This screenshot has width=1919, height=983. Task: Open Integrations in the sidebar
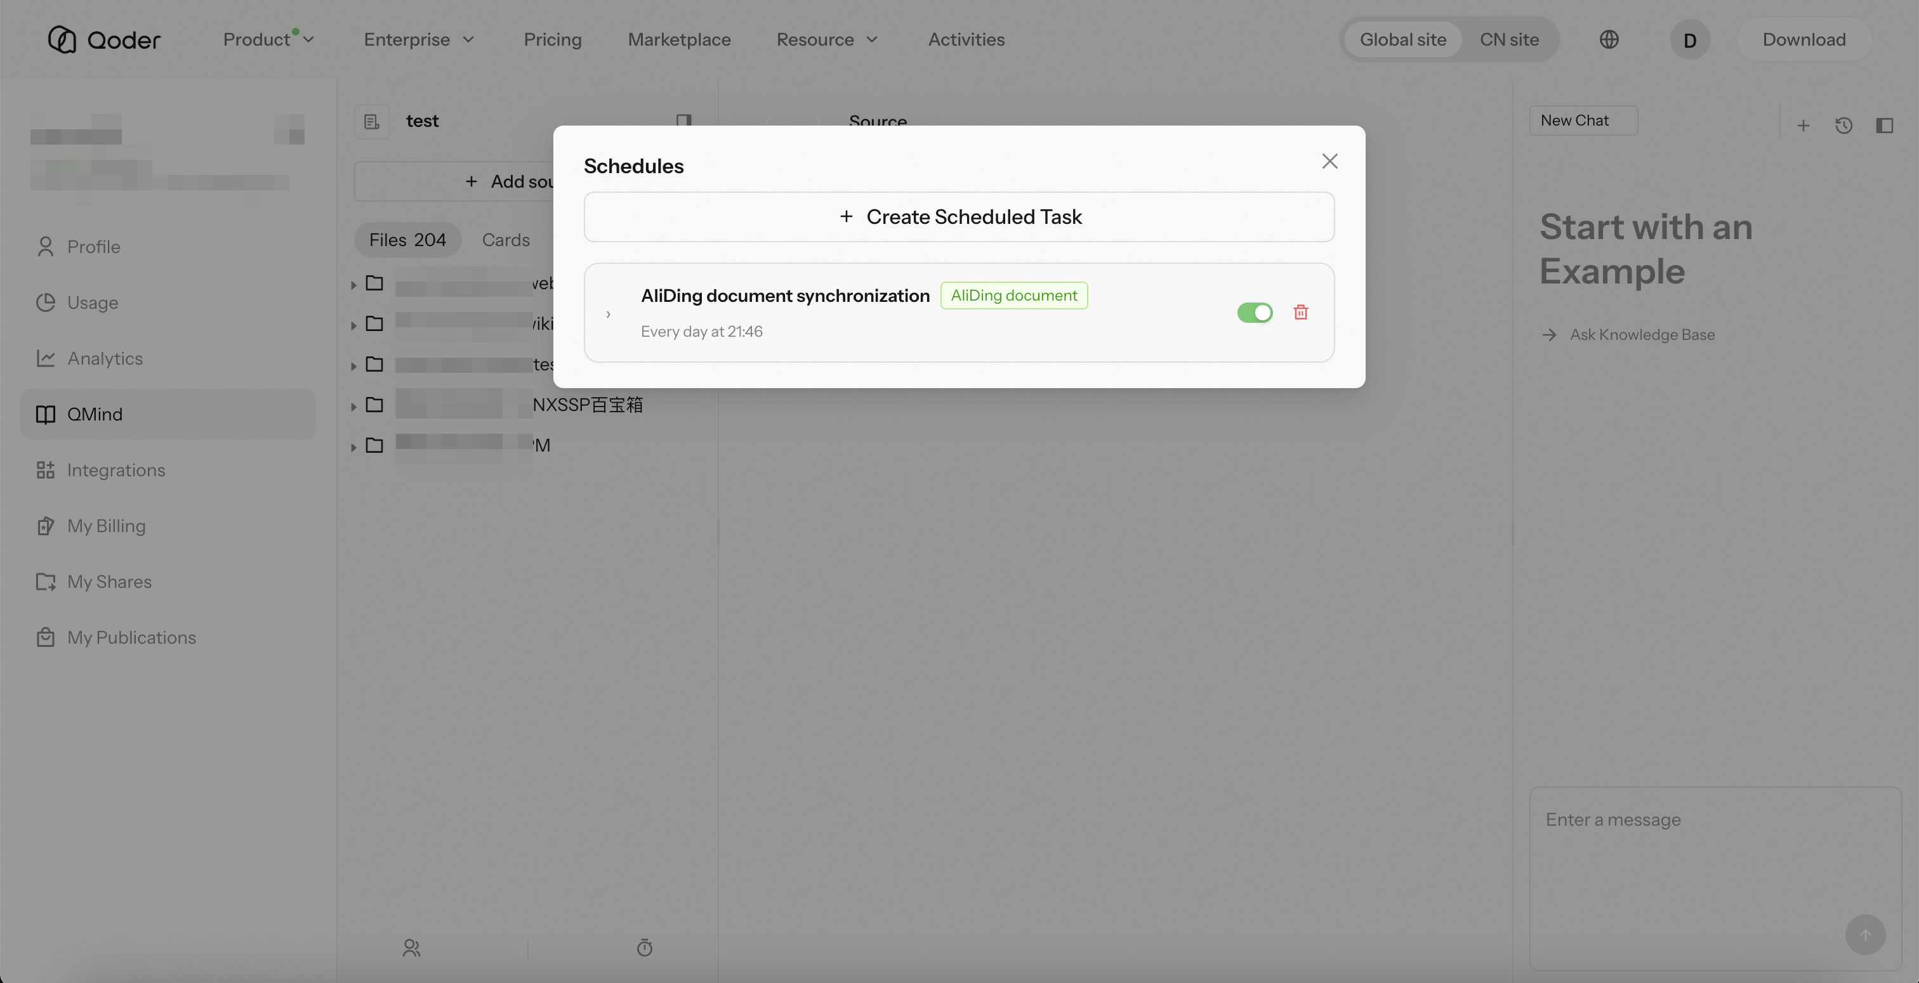click(x=168, y=470)
